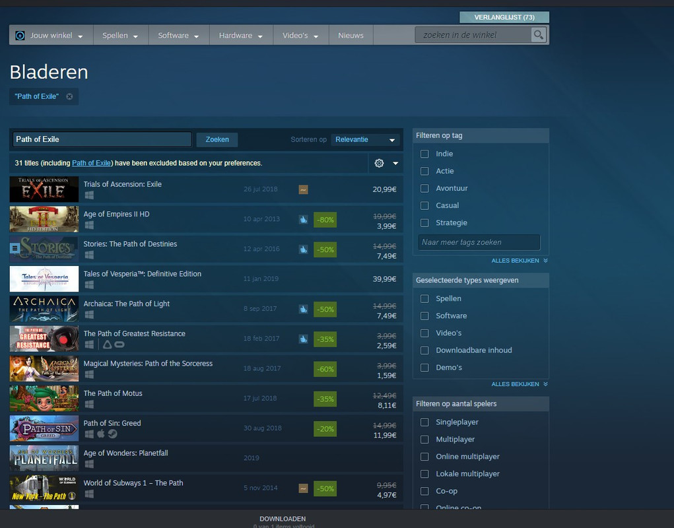Click Windows icon under Age of Empires II HD
The image size is (674, 528).
coord(89,225)
